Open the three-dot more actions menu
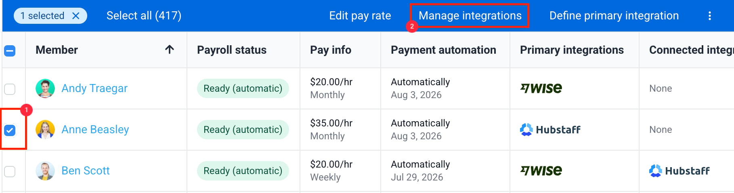734x193 pixels. coord(709,16)
